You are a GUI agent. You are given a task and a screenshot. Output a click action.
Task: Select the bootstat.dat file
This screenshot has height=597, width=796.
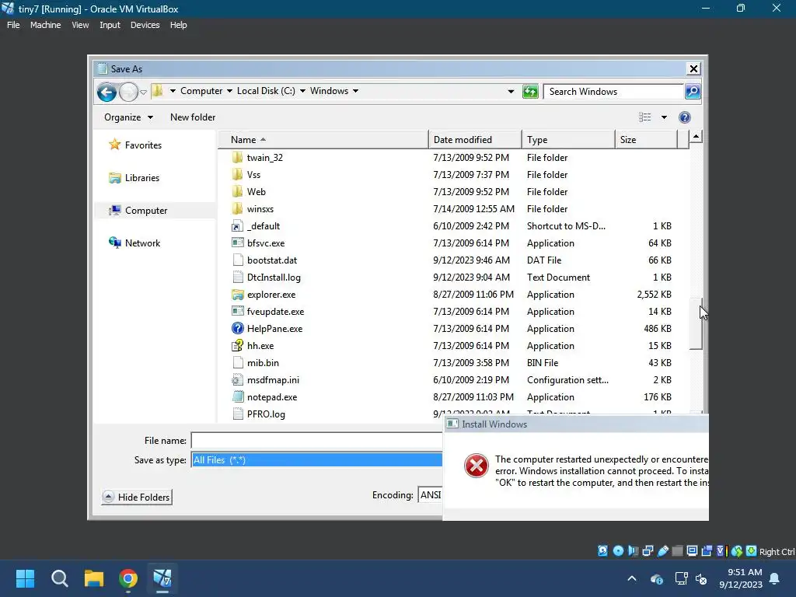tap(271, 260)
